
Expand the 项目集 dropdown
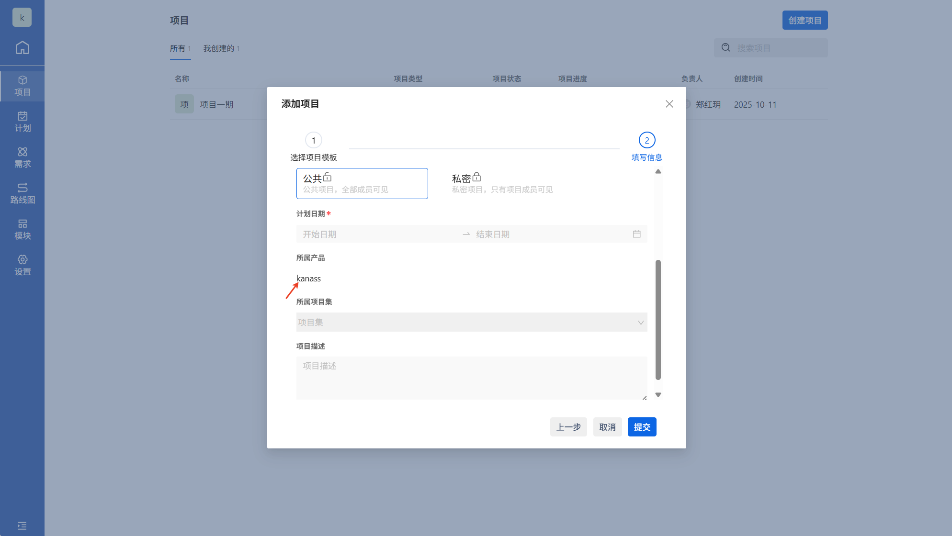pyautogui.click(x=471, y=322)
